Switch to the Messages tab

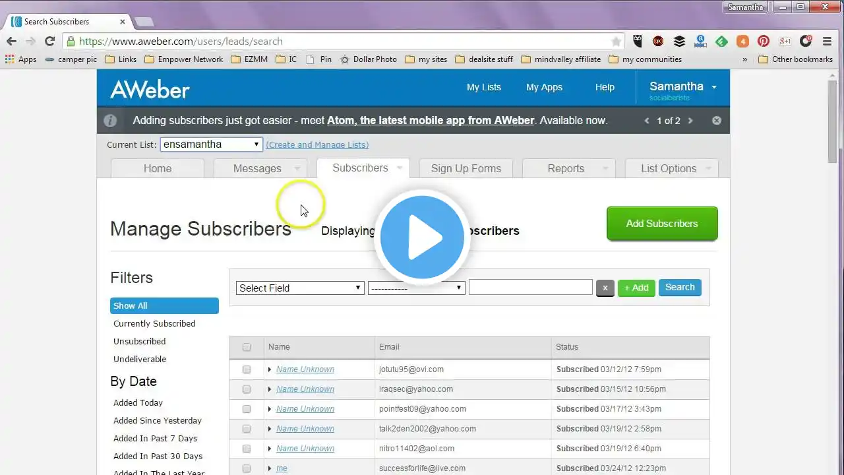pos(257,168)
